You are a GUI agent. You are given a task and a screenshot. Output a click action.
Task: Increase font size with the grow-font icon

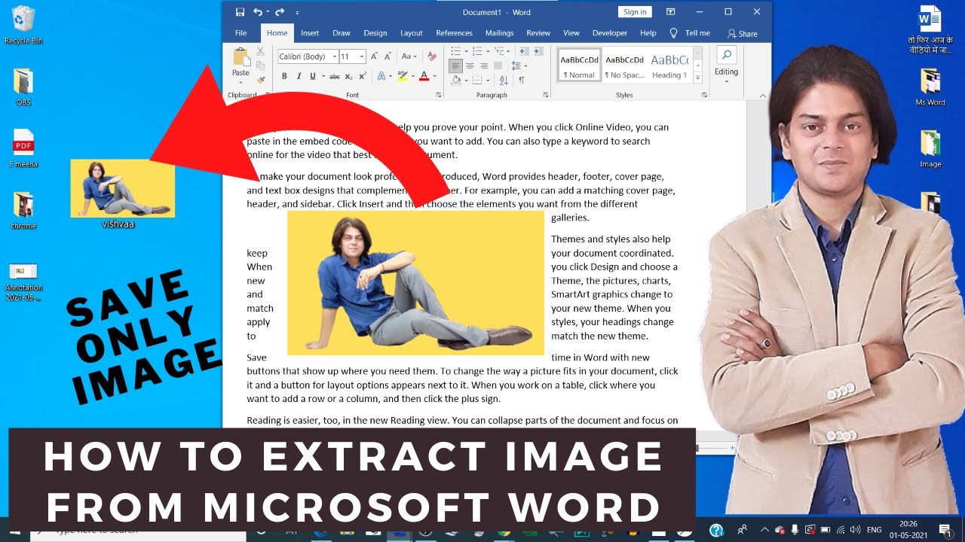click(374, 56)
